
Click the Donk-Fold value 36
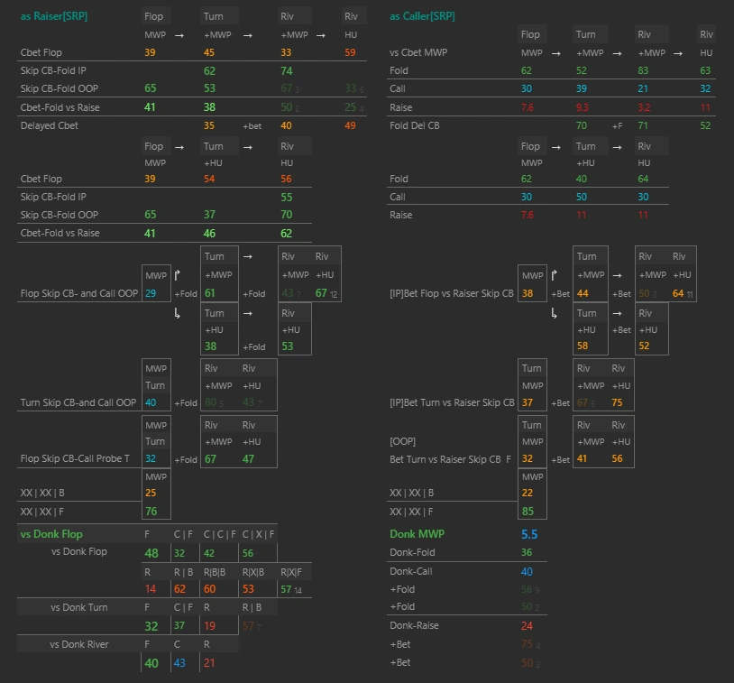[527, 552]
